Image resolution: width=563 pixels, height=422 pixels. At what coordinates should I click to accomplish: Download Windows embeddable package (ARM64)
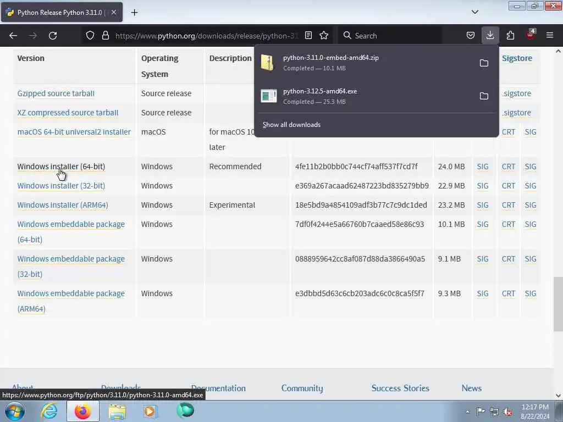tap(71, 301)
